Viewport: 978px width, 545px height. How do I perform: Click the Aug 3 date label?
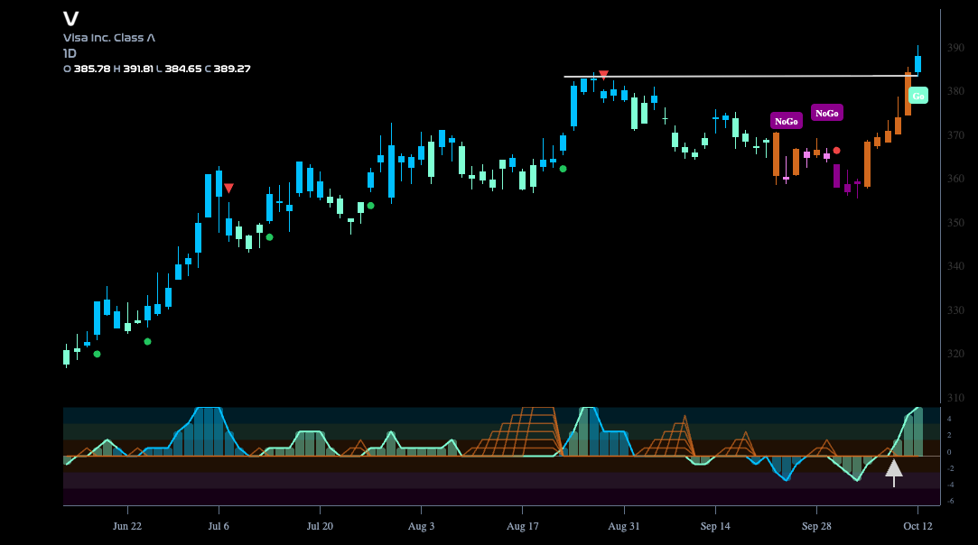421,526
